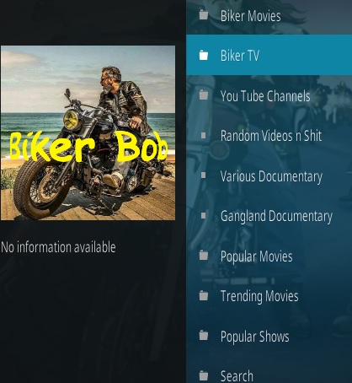The height and width of the screenshot is (383, 352).
Task: Click the Biker Bob addon thumbnail
Action: (88, 133)
